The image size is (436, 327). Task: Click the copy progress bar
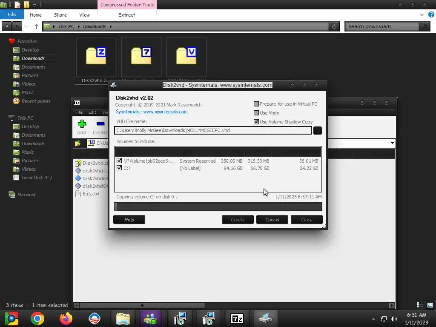pyautogui.click(x=218, y=207)
